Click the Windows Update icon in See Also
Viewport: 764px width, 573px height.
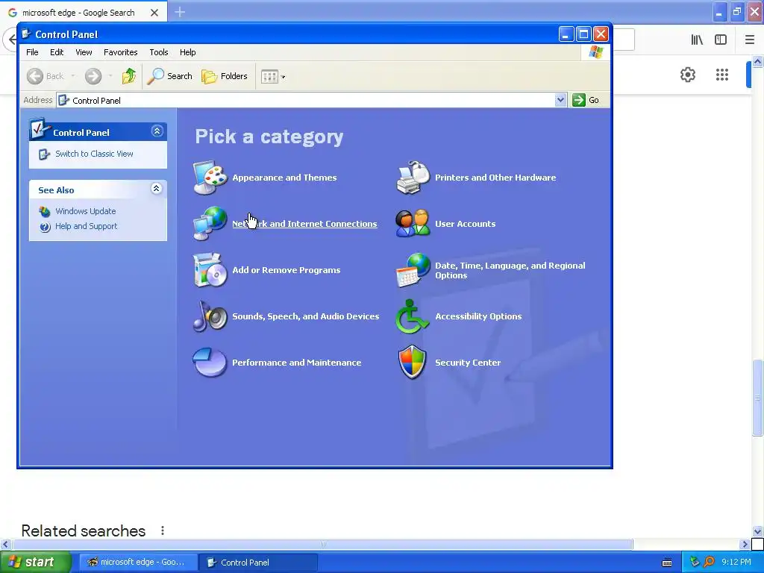click(x=45, y=211)
